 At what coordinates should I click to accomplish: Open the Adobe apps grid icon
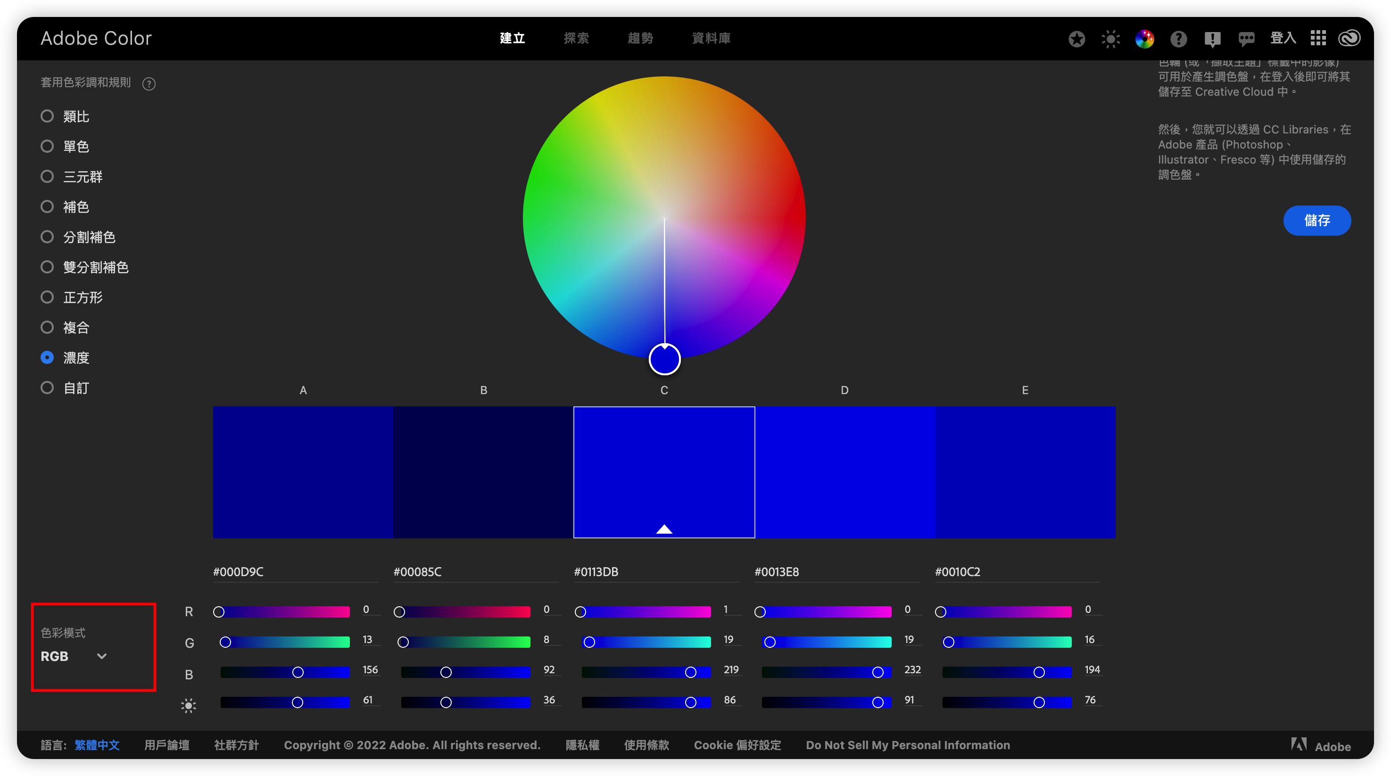point(1318,38)
